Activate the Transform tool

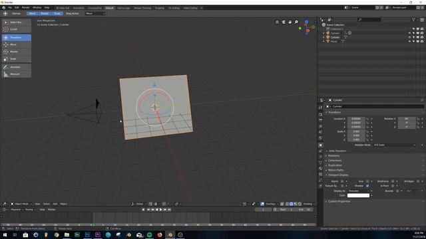[x=16, y=37]
